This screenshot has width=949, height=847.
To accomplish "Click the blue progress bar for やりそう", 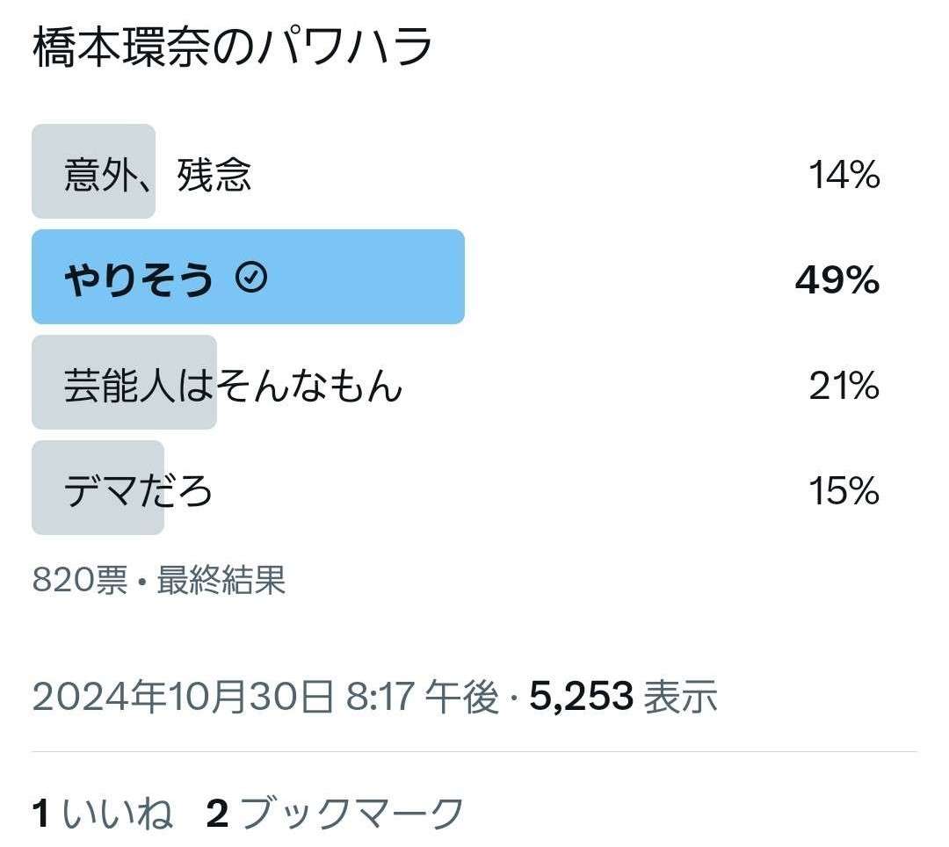I will pos(248,277).
